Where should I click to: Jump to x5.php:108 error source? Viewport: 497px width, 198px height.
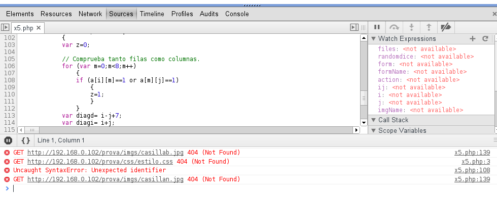pyautogui.click(x=472, y=170)
